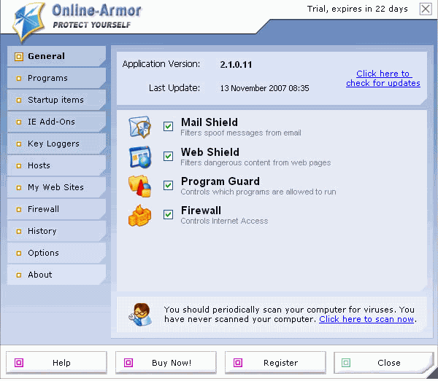Image resolution: width=438 pixels, height=381 pixels.
Task: Open the Firewall section in sidebar
Action: pyautogui.click(x=56, y=209)
